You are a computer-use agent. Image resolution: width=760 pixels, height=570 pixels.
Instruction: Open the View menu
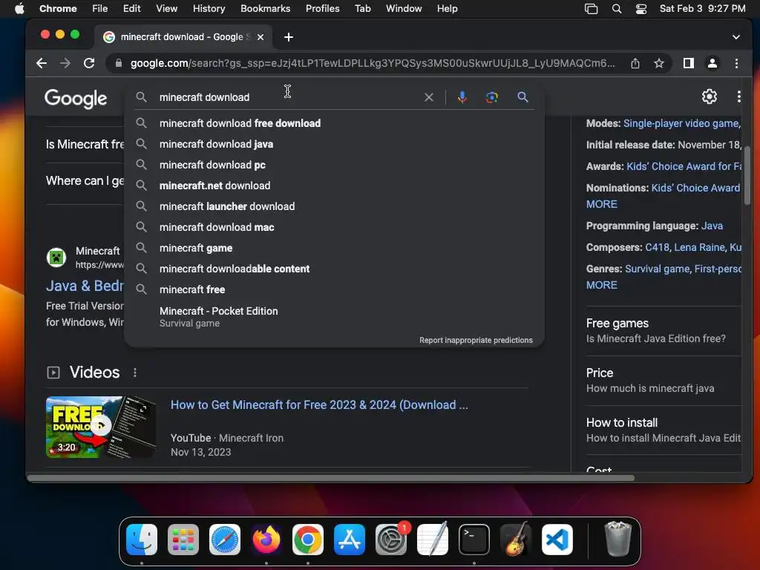[167, 9]
